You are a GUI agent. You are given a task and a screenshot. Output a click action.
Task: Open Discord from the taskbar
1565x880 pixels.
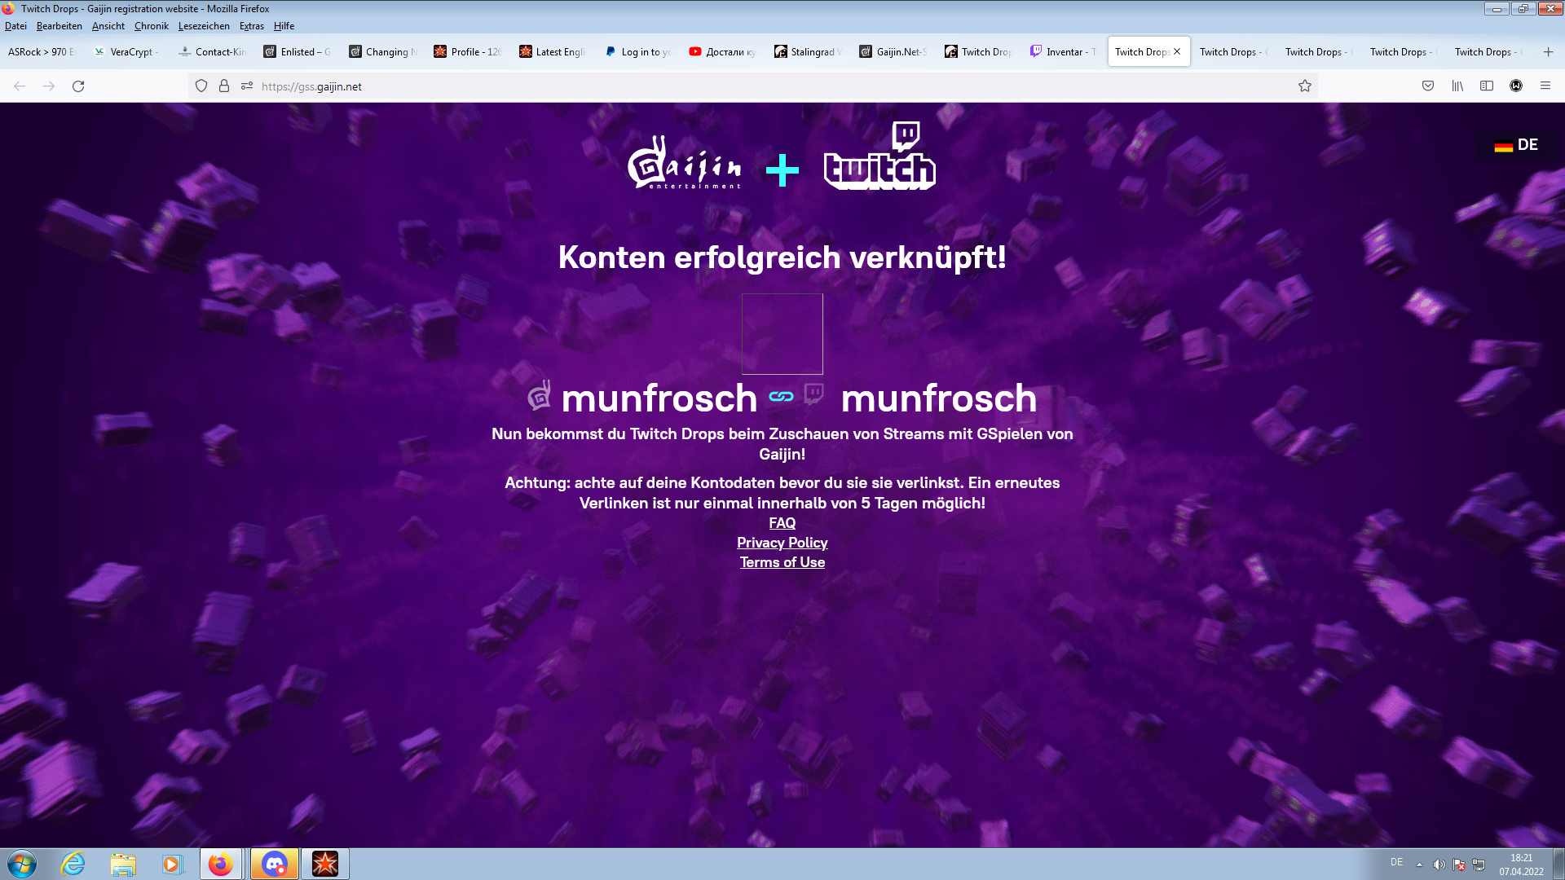point(275,864)
